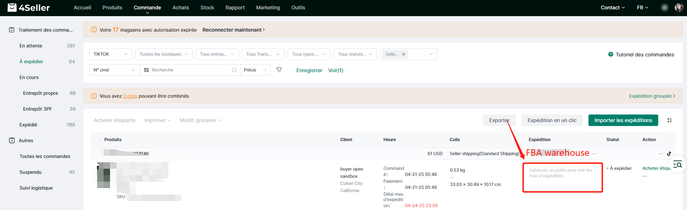The image size is (687, 210).
Task: Open the Accueil menu
Action: point(82,8)
